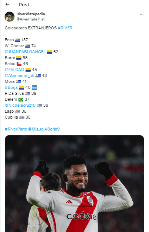This screenshot has width=149, height=232.
Task: Click the back arrow icon
Action: click(x=7, y=4)
